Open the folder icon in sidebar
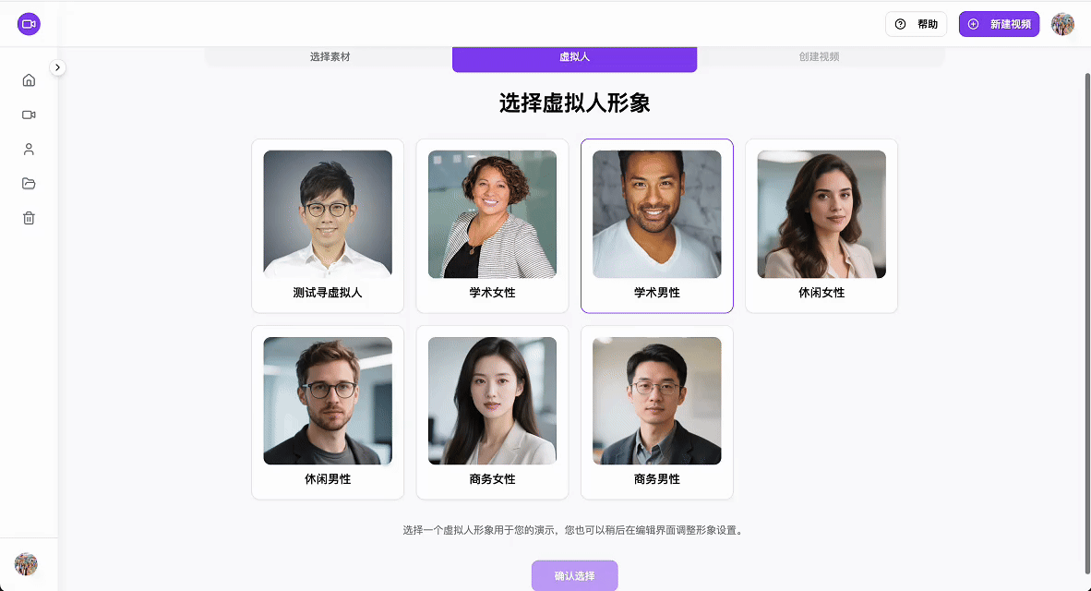Screen dimensions: 1091x591 (29, 184)
